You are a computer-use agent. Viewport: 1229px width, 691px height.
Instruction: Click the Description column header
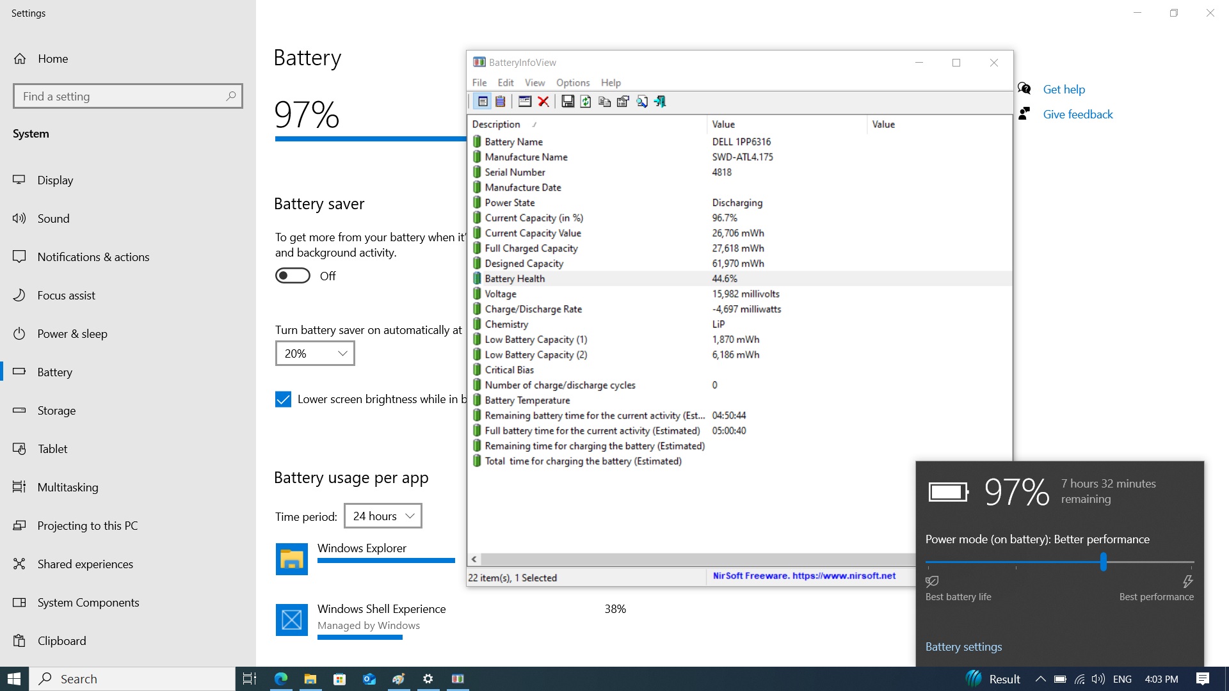(588, 124)
